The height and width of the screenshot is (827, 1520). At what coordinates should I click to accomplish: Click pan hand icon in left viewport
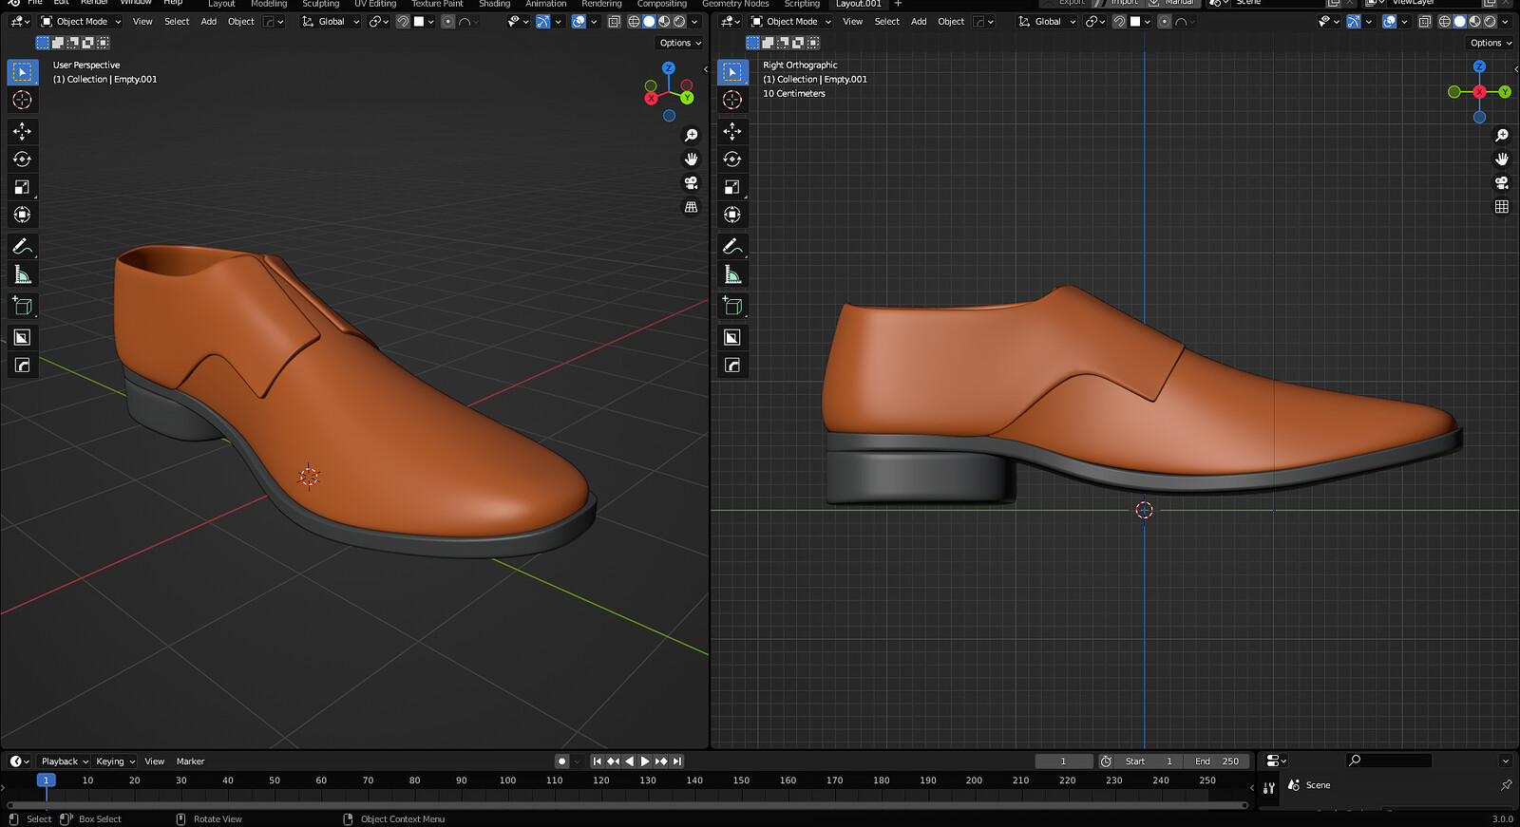[x=692, y=160]
